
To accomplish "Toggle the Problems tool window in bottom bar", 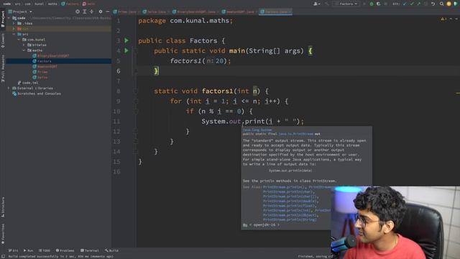I will [65, 250].
